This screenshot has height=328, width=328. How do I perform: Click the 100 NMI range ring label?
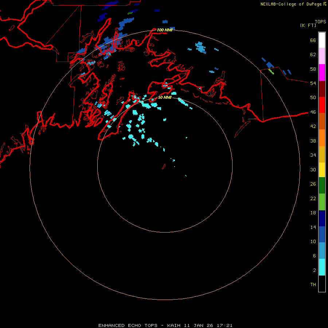click(165, 30)
